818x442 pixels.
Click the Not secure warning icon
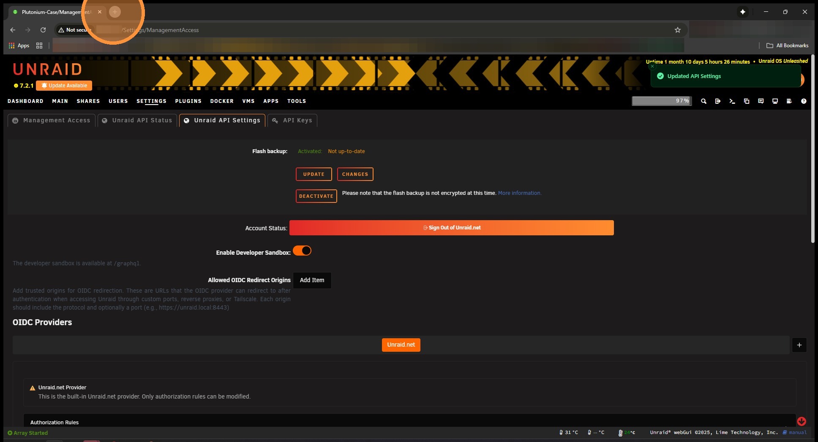[61, 30]
